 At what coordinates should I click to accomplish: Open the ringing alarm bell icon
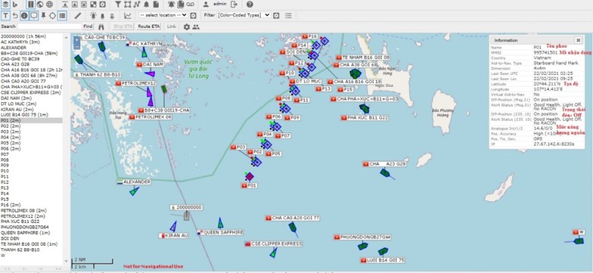click(x=171, y=5)
